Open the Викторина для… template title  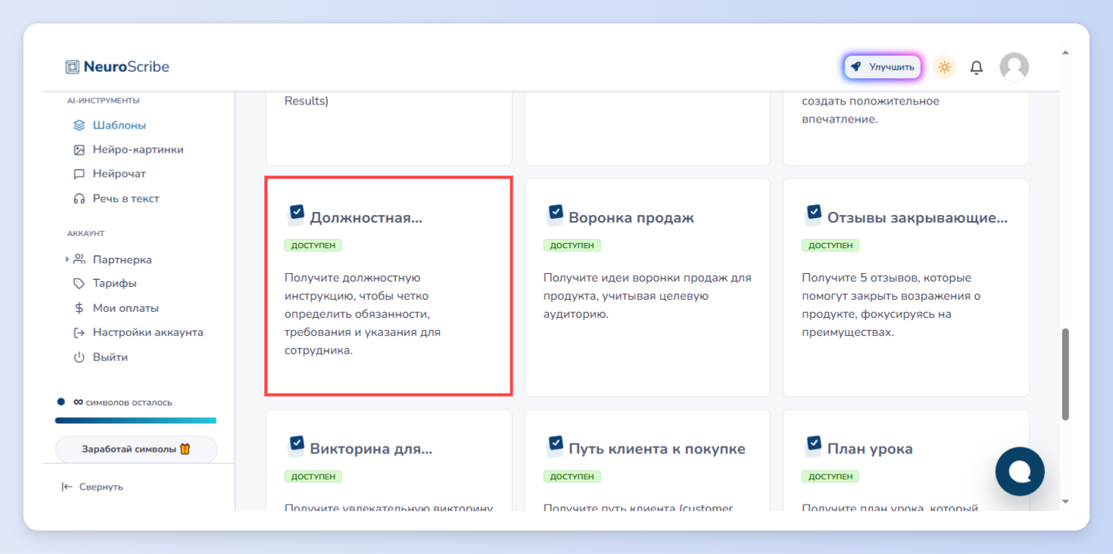point(371,449)
